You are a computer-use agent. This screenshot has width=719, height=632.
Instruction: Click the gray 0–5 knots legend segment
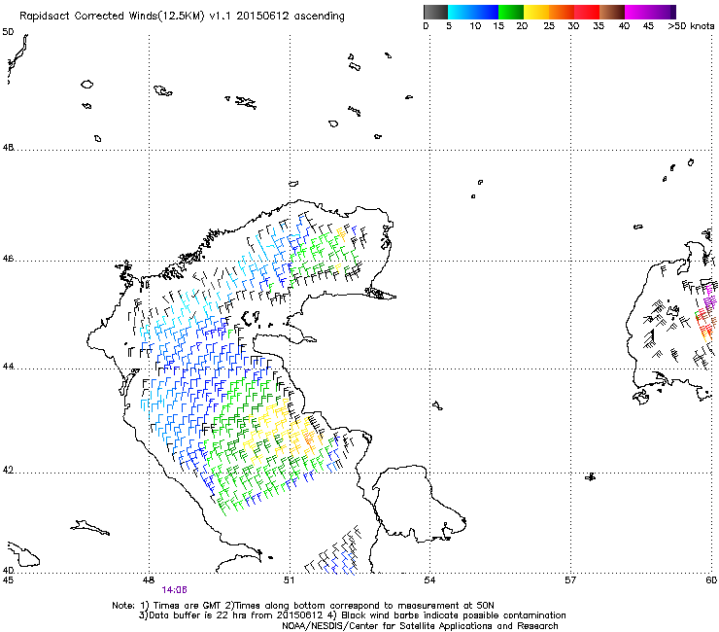pyautogui.click(x=435, y=12)
